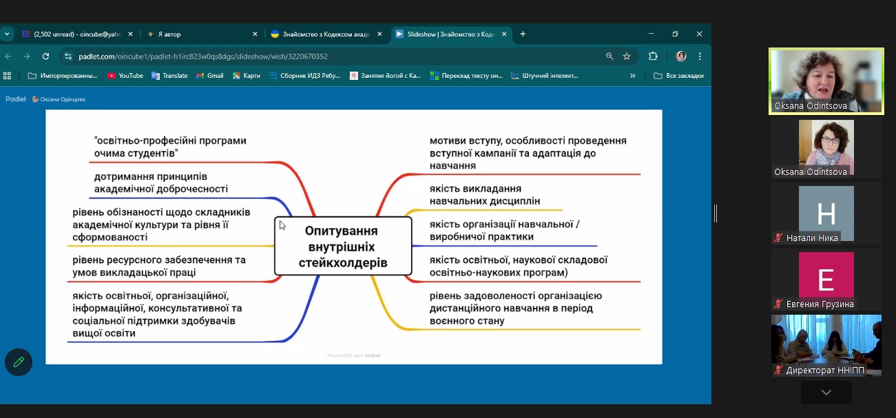
Task: Go back to the previous page
Action: pos(8,56)
